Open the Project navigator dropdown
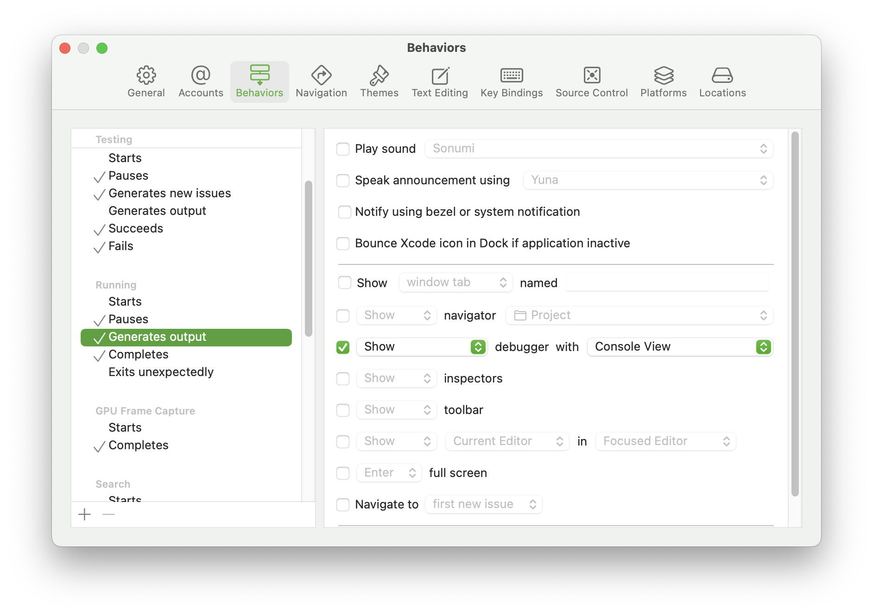 [639, 315]
